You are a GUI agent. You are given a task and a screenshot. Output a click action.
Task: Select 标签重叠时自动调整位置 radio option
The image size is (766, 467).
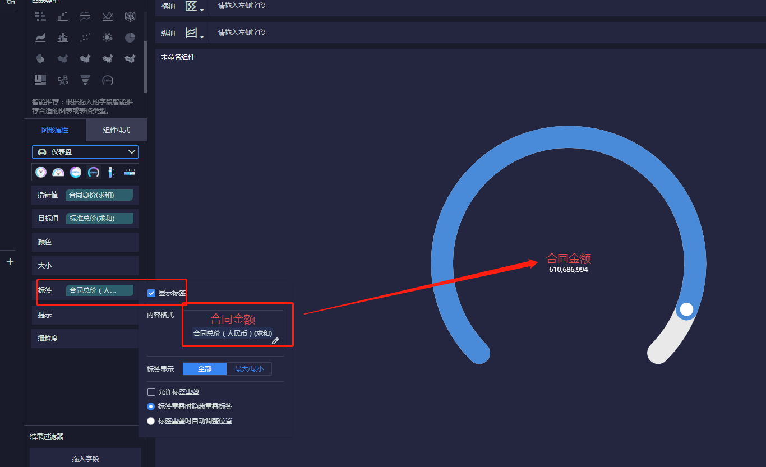[151, 421]
